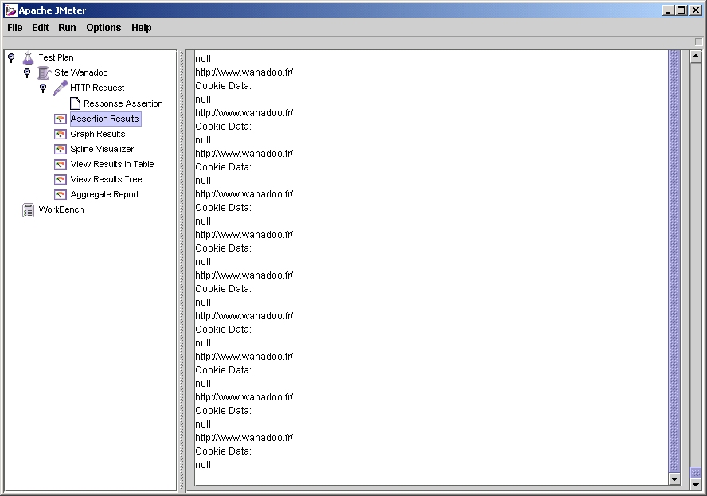
Task: Collapse the Test Plan tree node
Action: (11, 57)
